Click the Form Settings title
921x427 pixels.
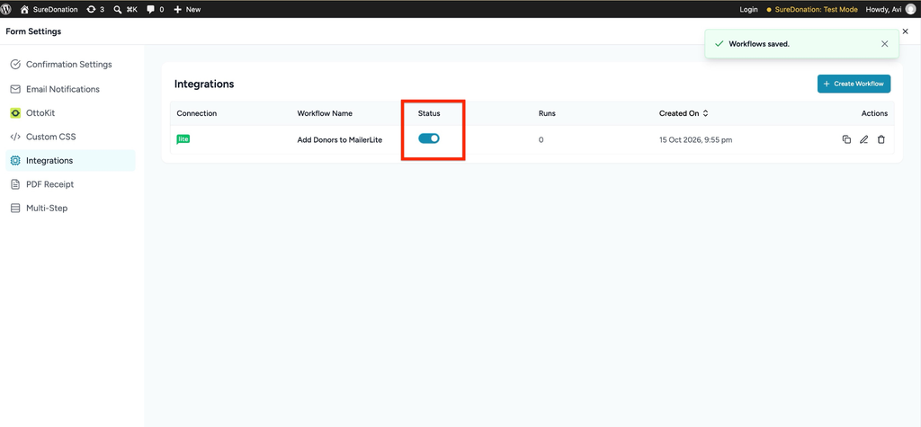coord(33,31)
